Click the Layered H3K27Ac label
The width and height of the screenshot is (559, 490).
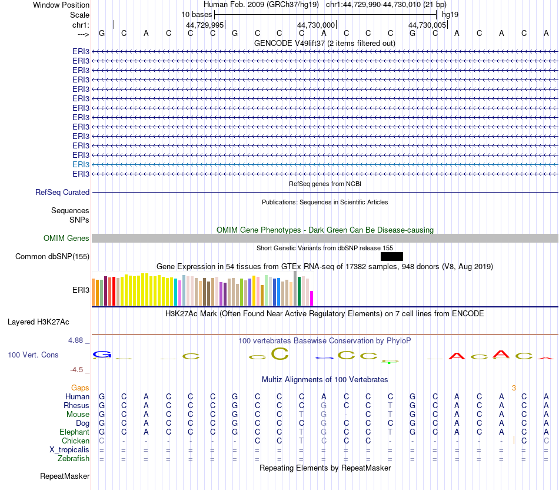38,322
